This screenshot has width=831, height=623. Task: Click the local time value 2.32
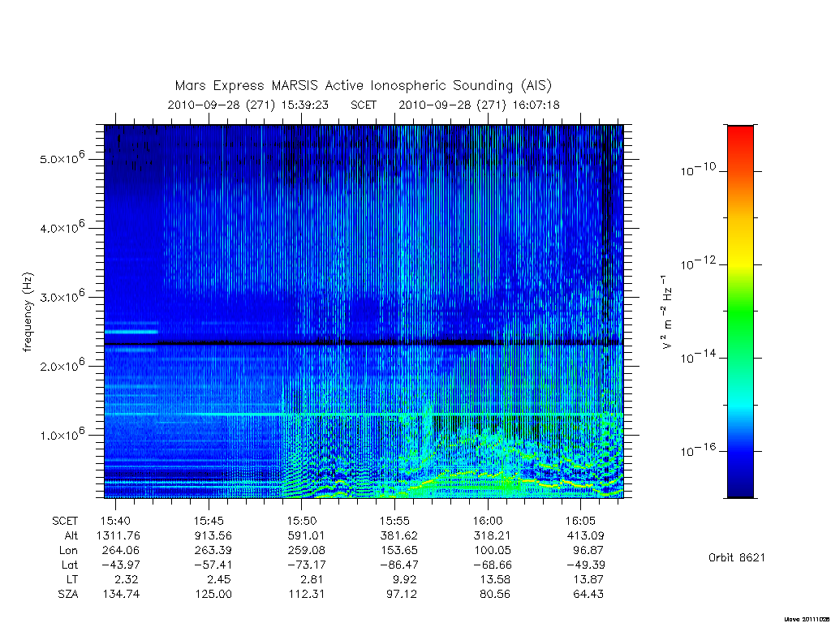(126, 579)
